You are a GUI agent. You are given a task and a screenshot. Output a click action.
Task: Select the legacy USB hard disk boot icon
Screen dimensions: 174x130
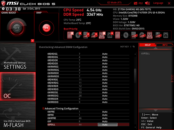[x=134, y=35]
